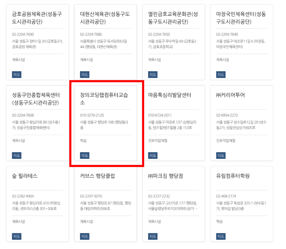
Task: Open map for 성동구민종합체육센터 card
Action: coord(17,155)
